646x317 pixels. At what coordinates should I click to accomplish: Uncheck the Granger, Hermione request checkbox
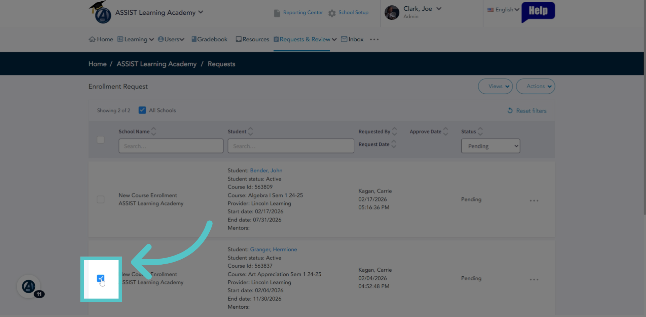click(x=100, y=278)
